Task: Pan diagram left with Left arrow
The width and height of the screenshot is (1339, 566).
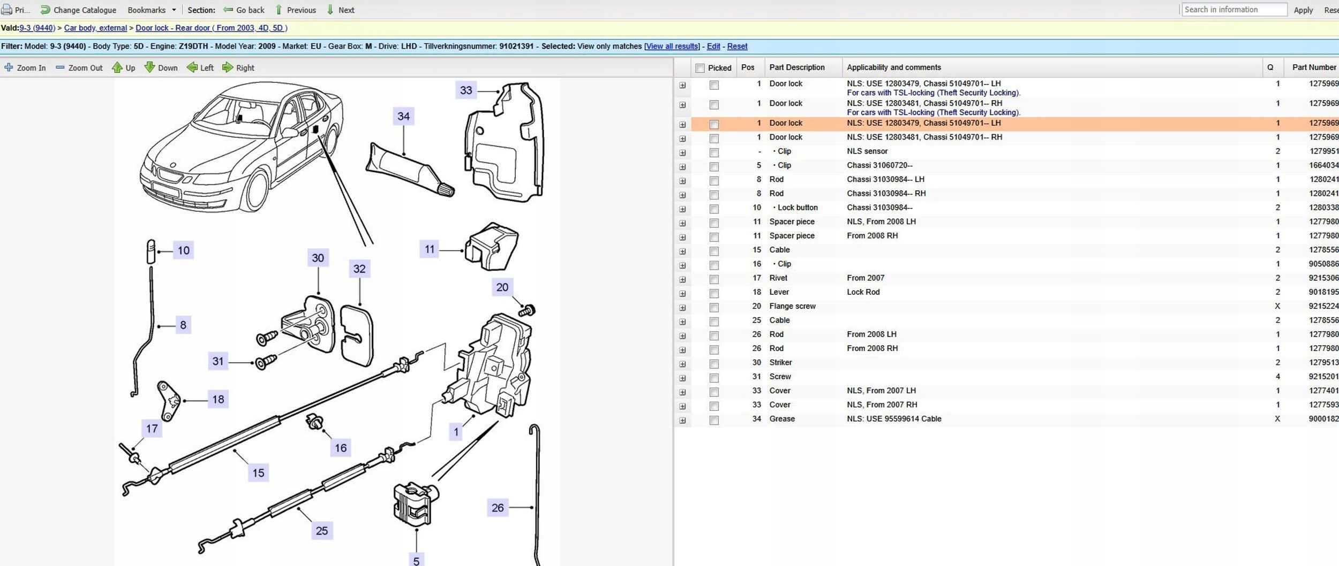Action: tap(192, 67)
